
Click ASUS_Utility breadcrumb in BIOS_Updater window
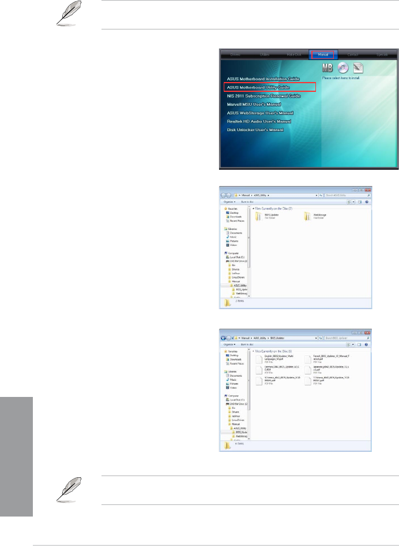click(x=261, y=338)
